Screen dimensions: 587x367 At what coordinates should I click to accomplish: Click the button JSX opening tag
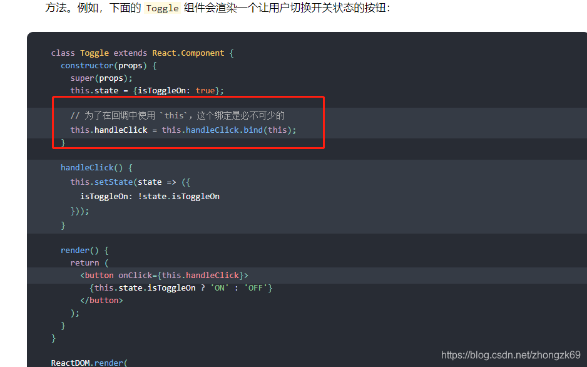coord(98,275)
